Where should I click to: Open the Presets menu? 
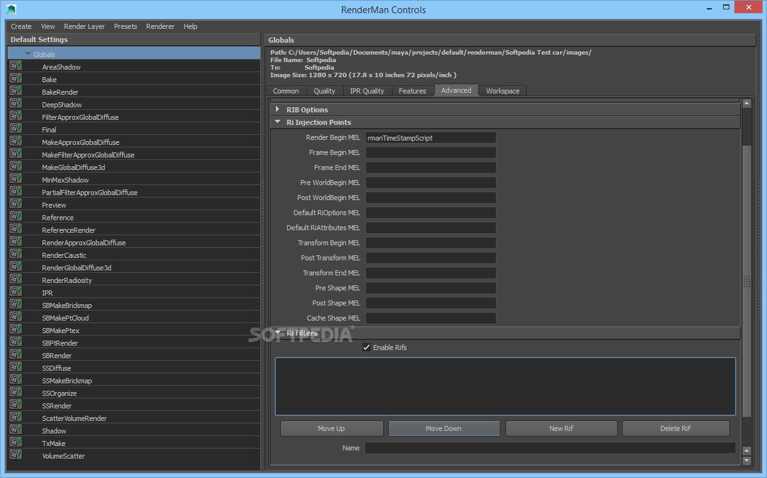point(125,26)
